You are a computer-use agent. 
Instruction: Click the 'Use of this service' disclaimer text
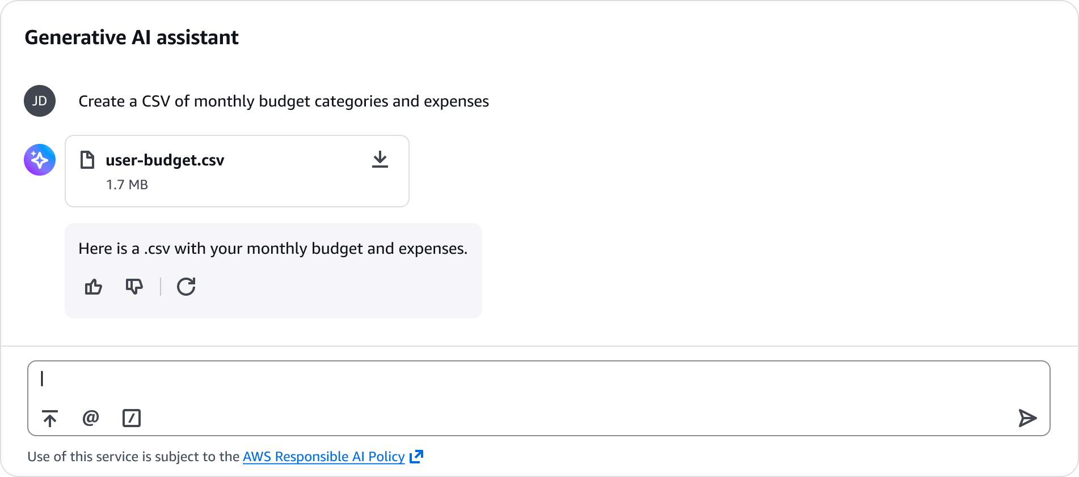tap(133, 457)
